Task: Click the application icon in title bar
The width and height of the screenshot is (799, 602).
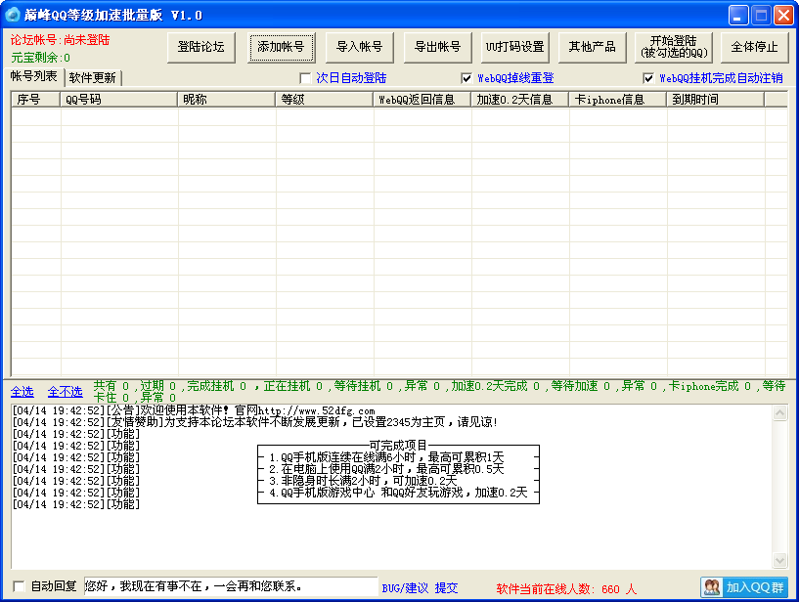Action: point(13,15)
